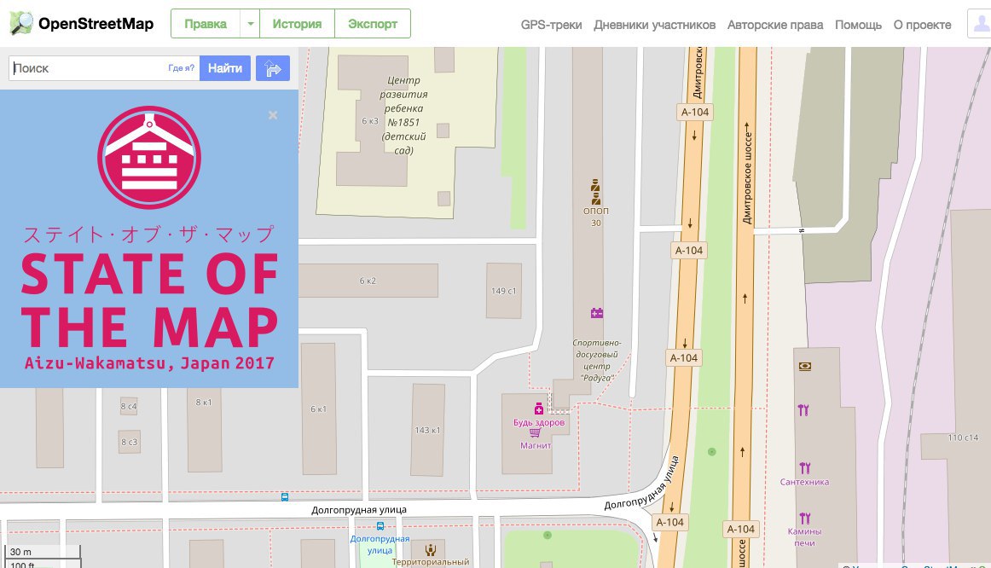Select the bus stop icon labeled Долгопрудная улица

pyautogui.click(x=380, y=525)
